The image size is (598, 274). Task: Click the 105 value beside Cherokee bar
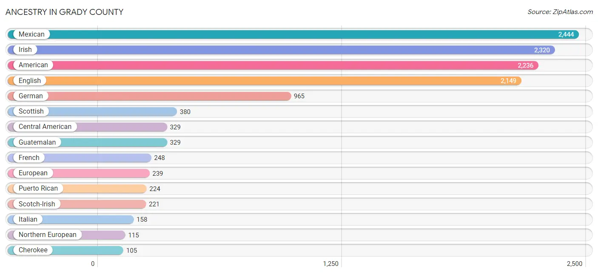point(132,251)
